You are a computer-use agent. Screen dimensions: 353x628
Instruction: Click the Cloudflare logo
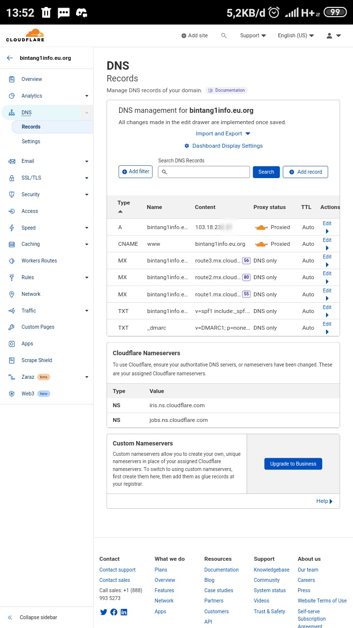tap(25, 35)
